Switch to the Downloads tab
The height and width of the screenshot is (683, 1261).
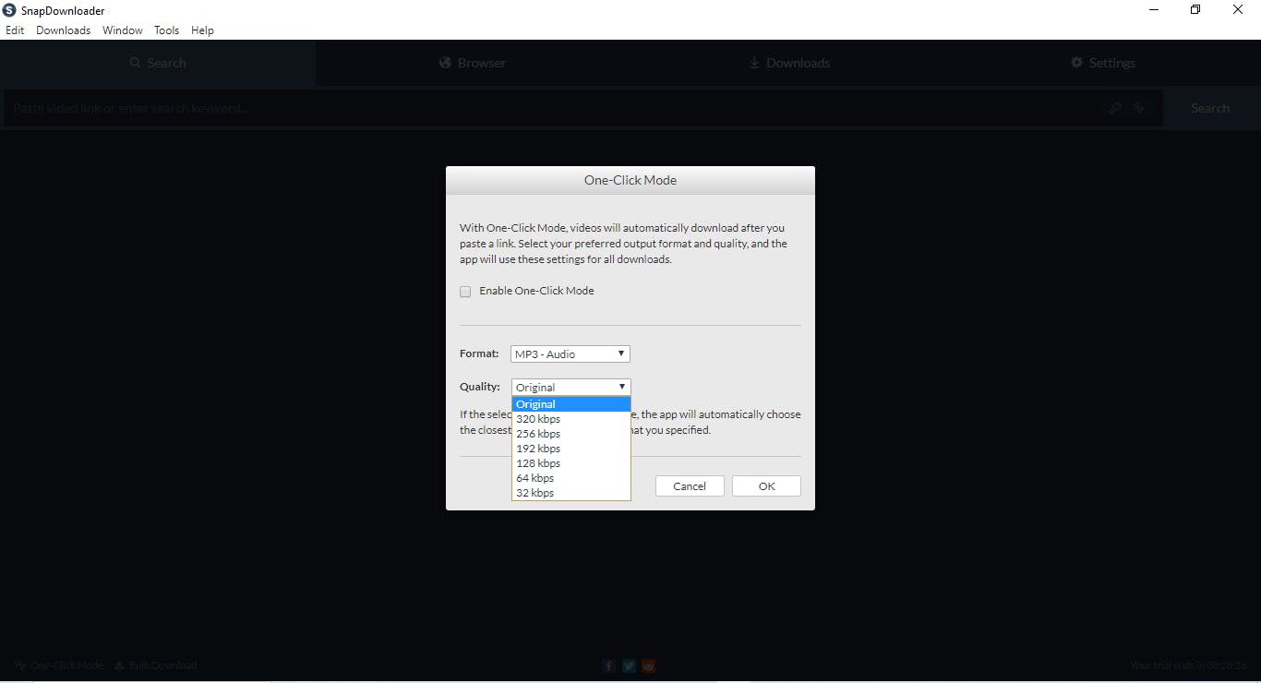coord(788,63)
